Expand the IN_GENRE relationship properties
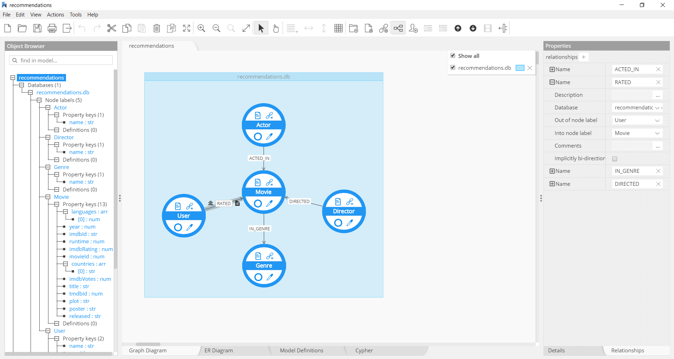674x359 pixels. coord(552,171)
